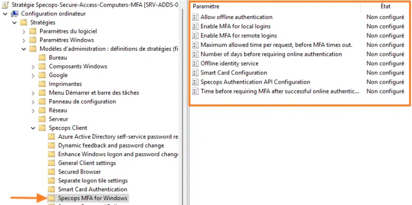Click the Configuration ordinateur computer icon
Viewport: 412px width, 205px height.
click(x=15, y=14)
